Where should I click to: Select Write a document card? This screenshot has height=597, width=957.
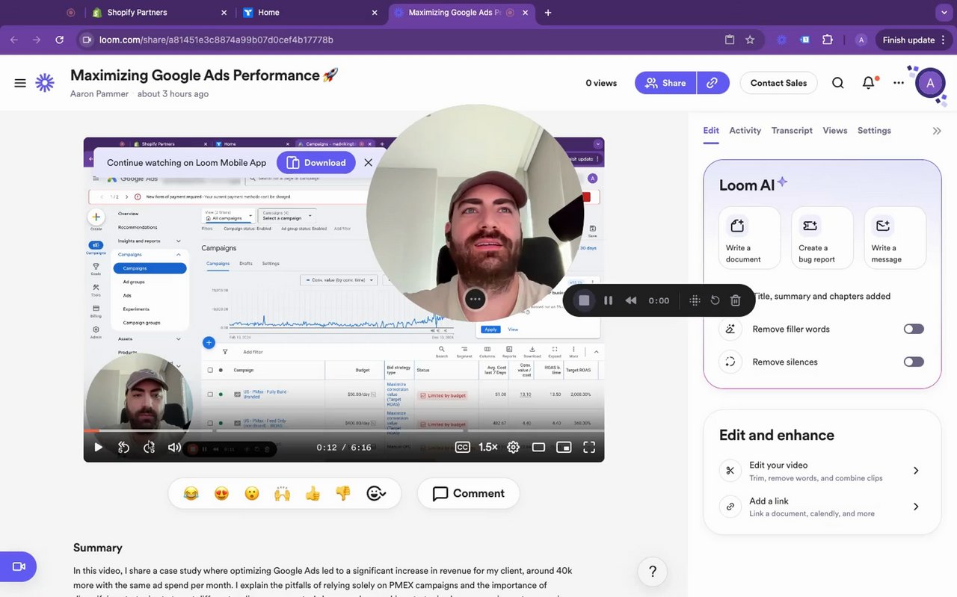[750, 238]
